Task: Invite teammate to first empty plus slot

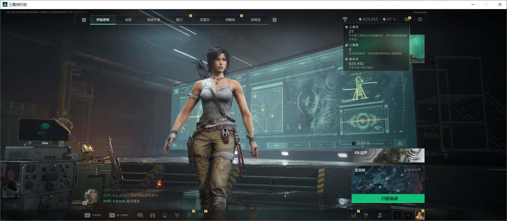Action: [x=397, y=215]
